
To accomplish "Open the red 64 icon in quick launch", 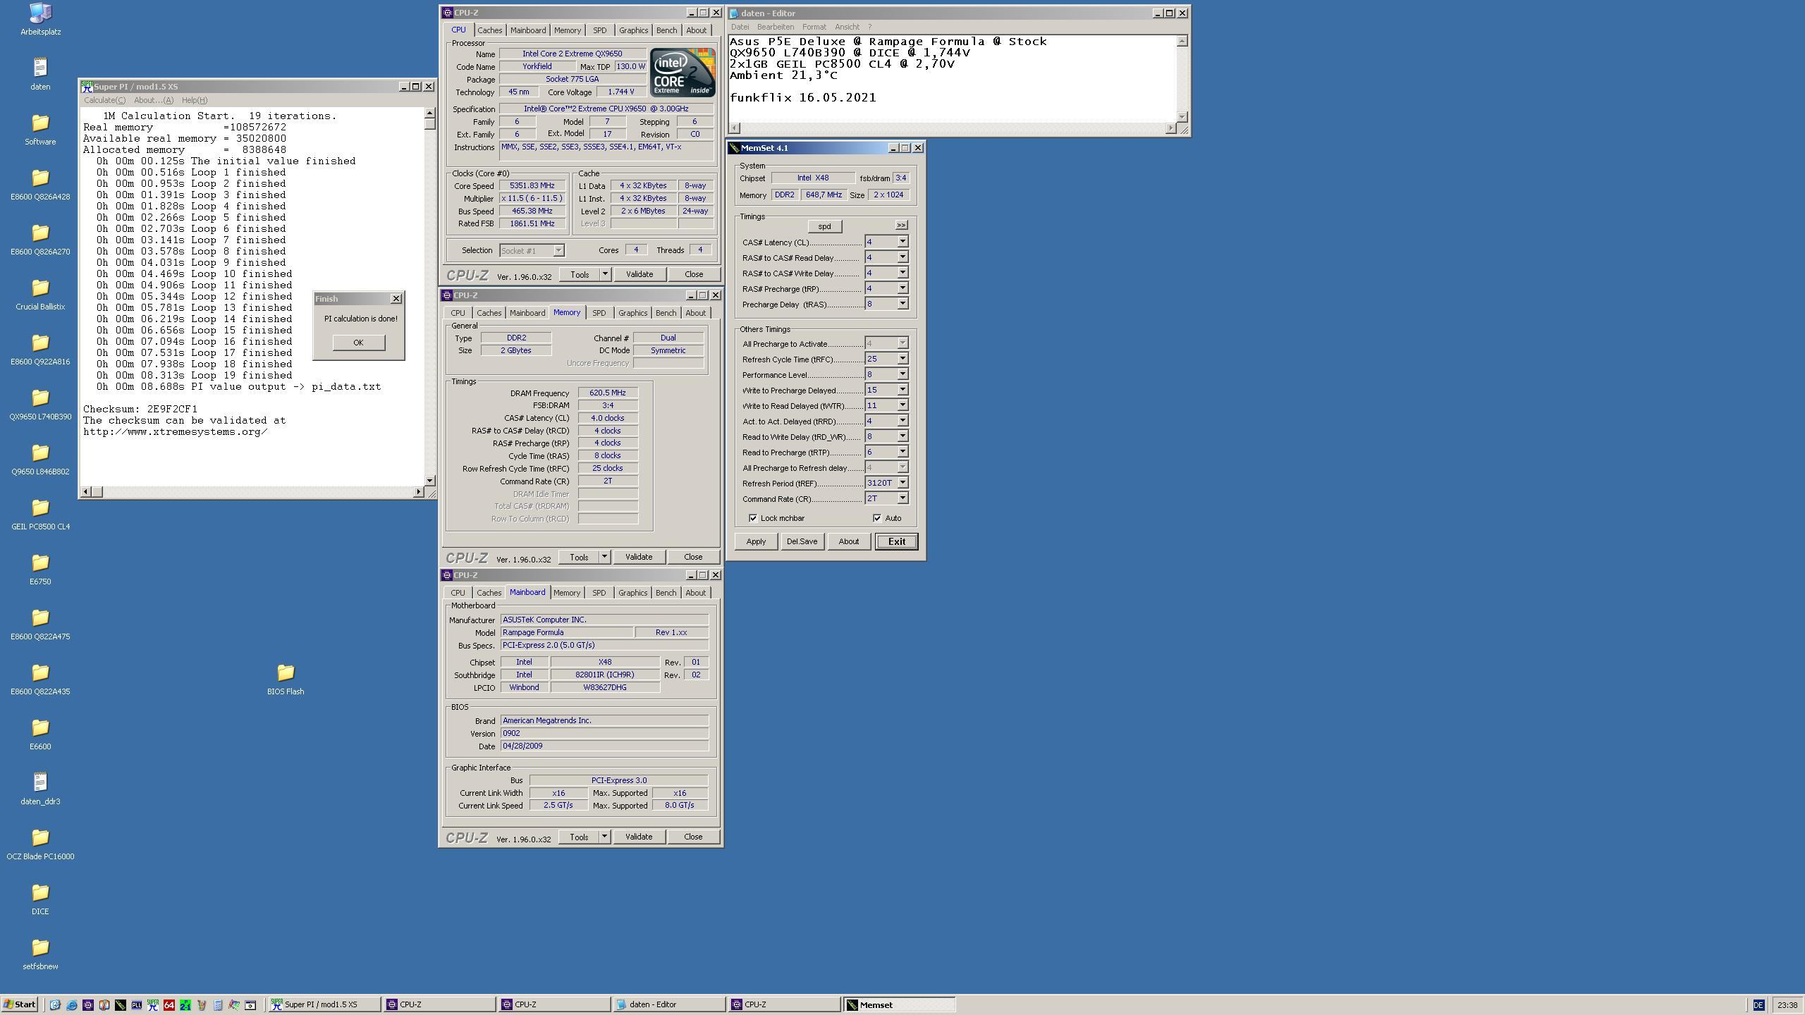I will 169,1005.
